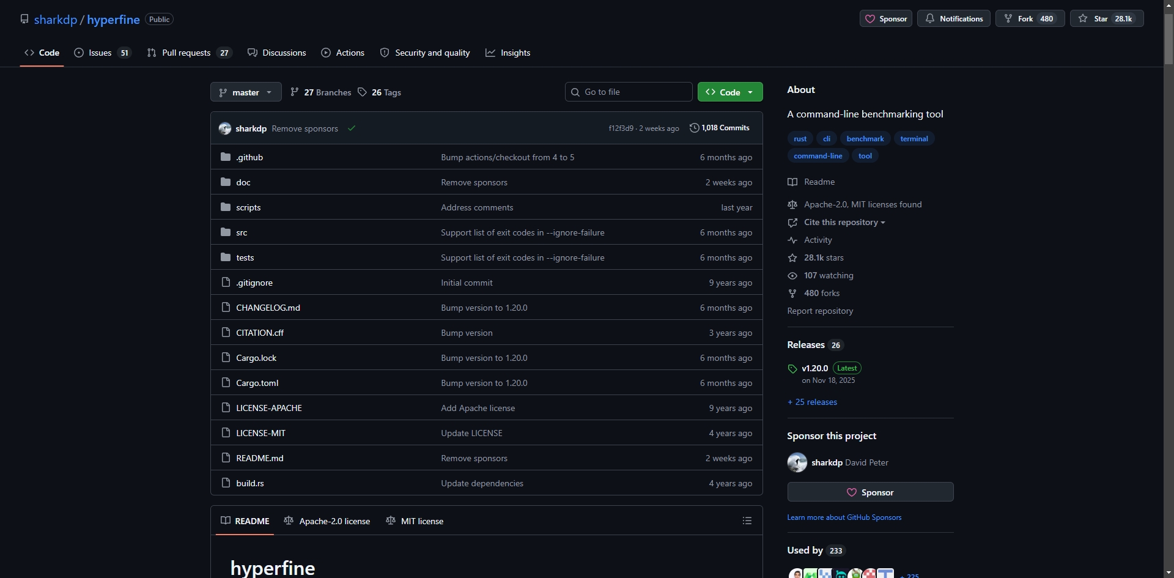Click the command-line topic tag

(x=818, y=156)
